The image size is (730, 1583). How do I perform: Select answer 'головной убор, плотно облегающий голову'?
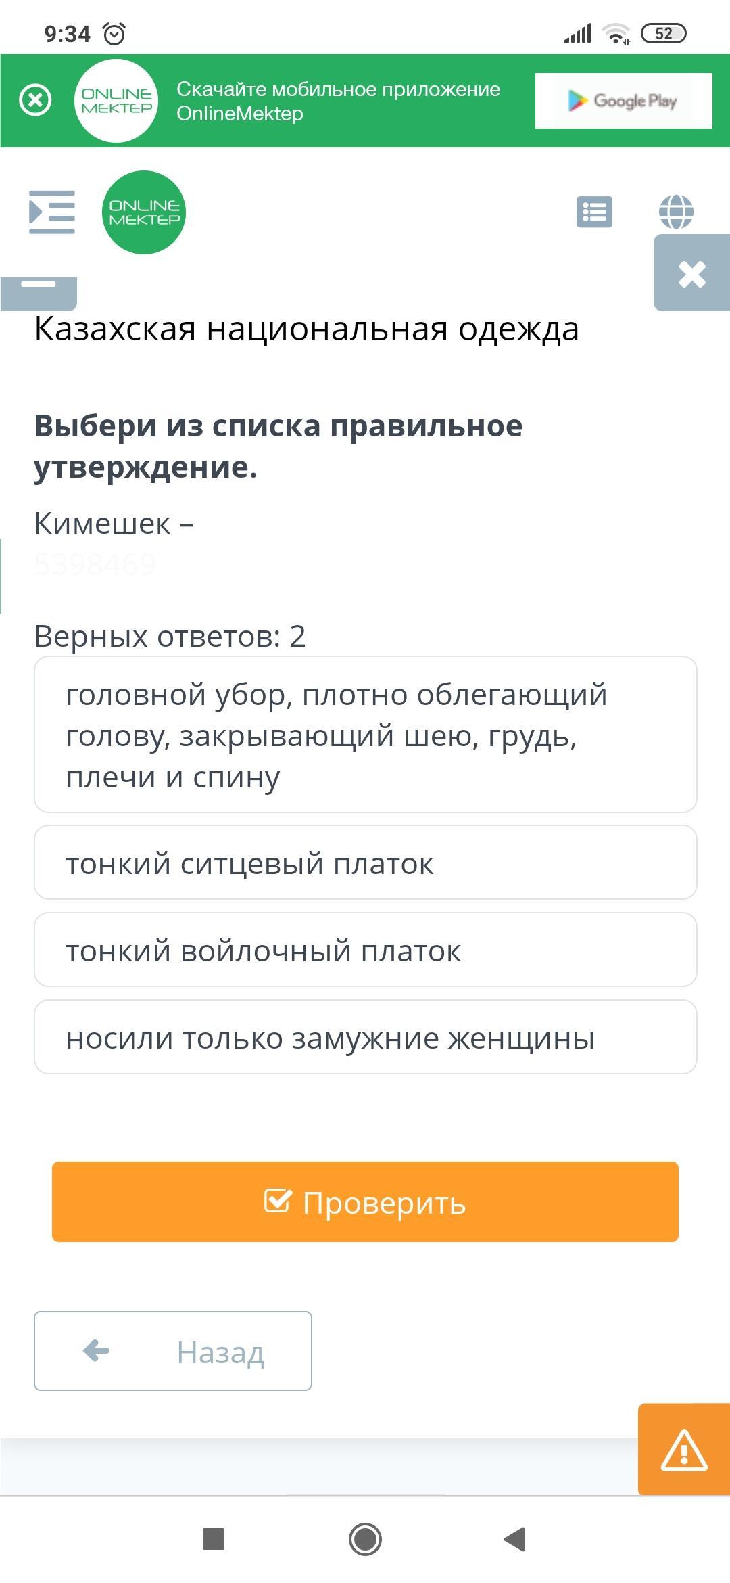tap(365, 735)
